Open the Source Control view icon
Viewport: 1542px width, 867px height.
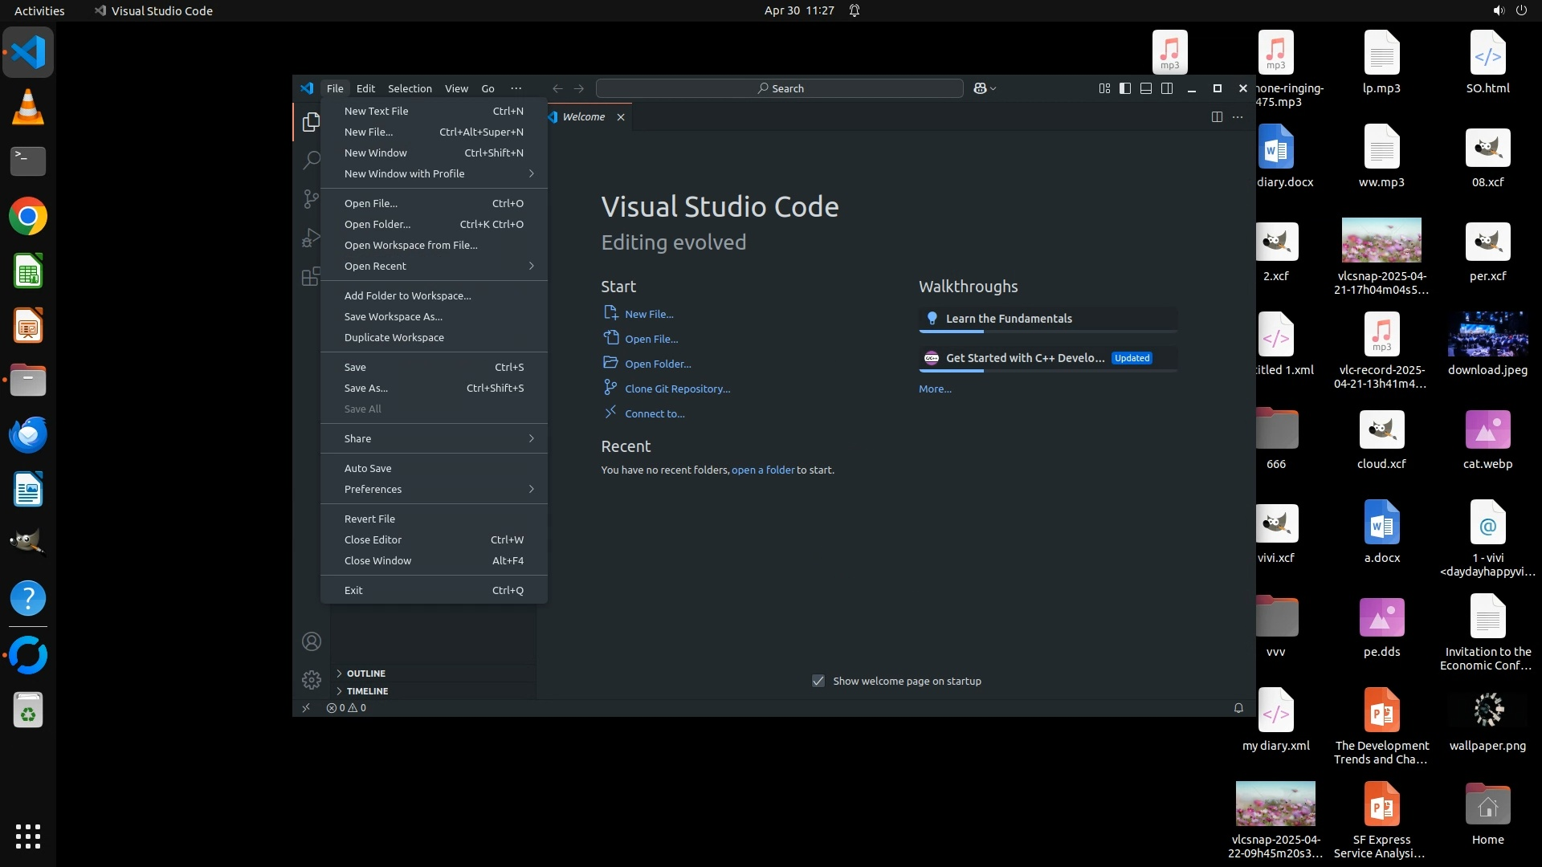(x=311, y=199)
